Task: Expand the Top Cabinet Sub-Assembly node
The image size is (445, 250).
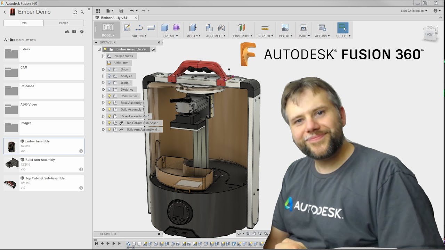Action: click(103, 123)
